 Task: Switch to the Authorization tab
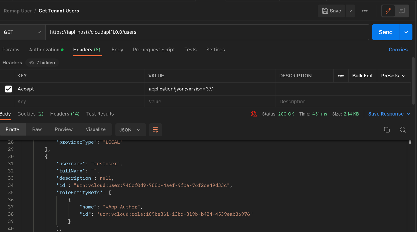pyautogui.click(x=44, y=50)
